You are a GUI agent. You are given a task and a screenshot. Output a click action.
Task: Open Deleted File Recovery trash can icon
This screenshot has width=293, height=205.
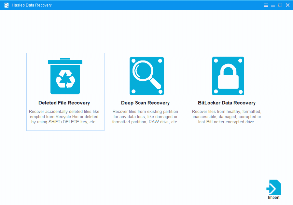pyautogui.click(x=65, y=75)
